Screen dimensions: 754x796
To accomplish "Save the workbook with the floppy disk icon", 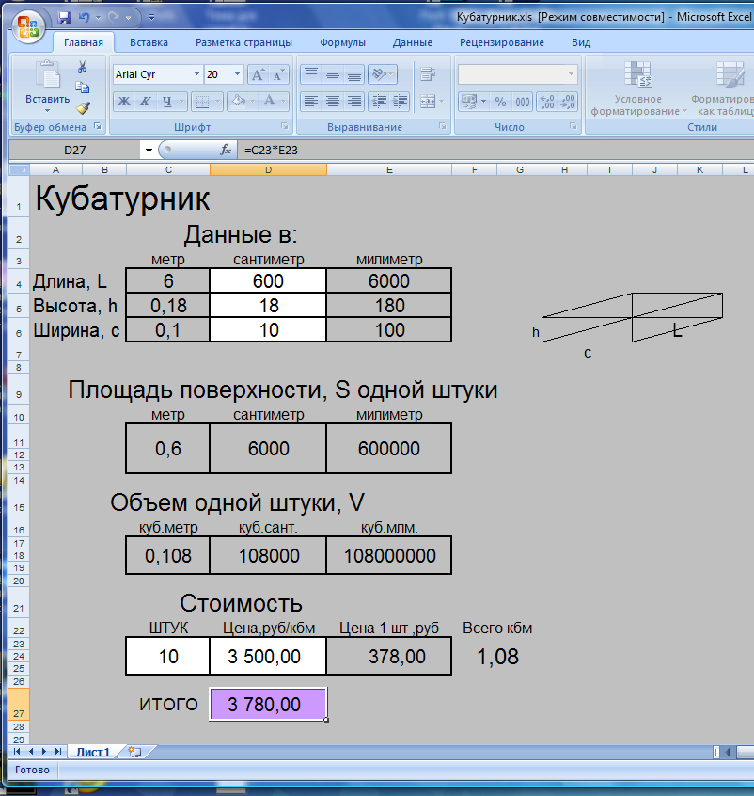I will coord(64,18).
